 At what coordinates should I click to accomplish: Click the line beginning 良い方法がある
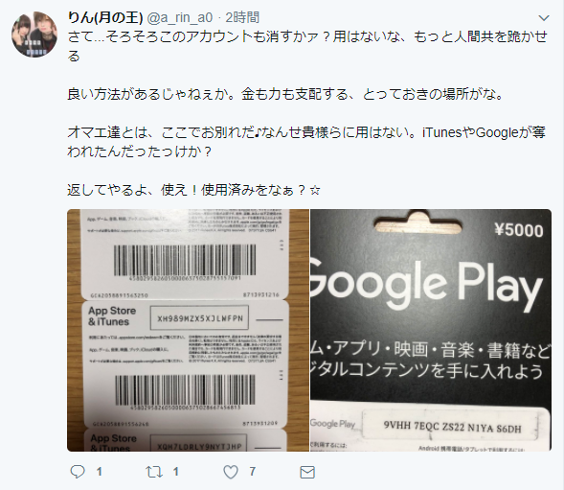[285, 94]
